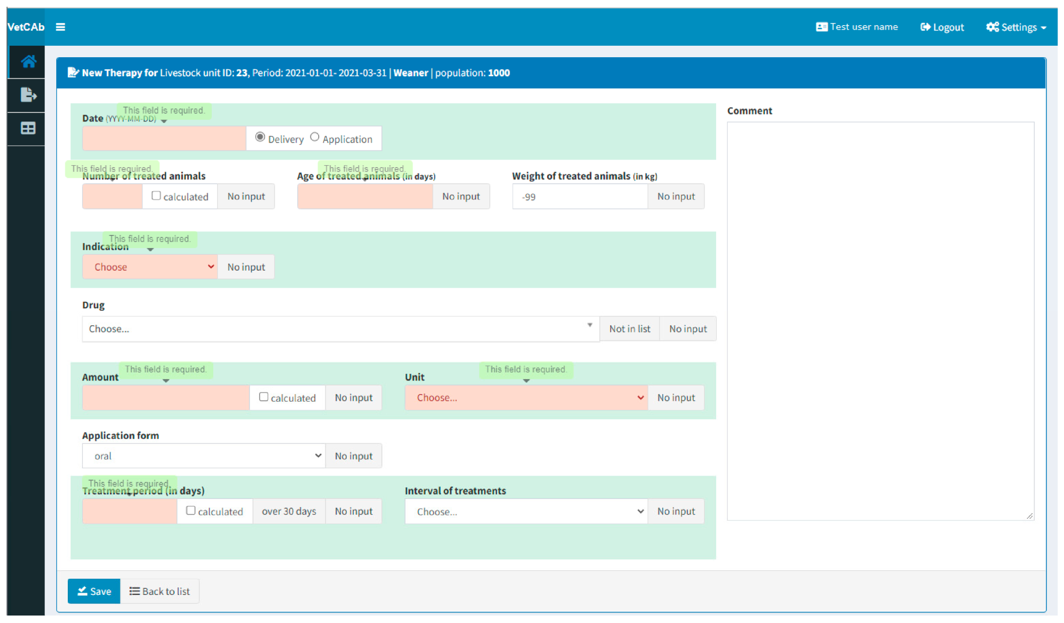Click the Not in list drug button
The image size is (1064, 623).
coord(629,329)
